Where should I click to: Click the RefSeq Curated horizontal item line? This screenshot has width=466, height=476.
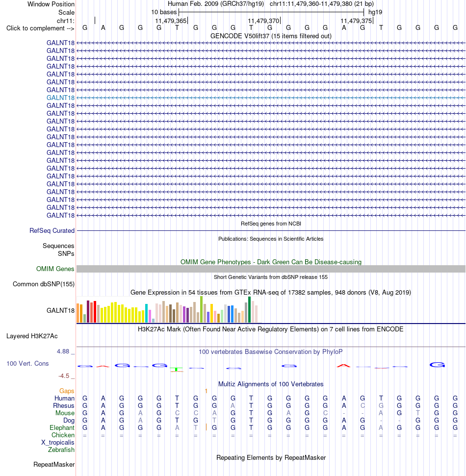click(271, 231)
